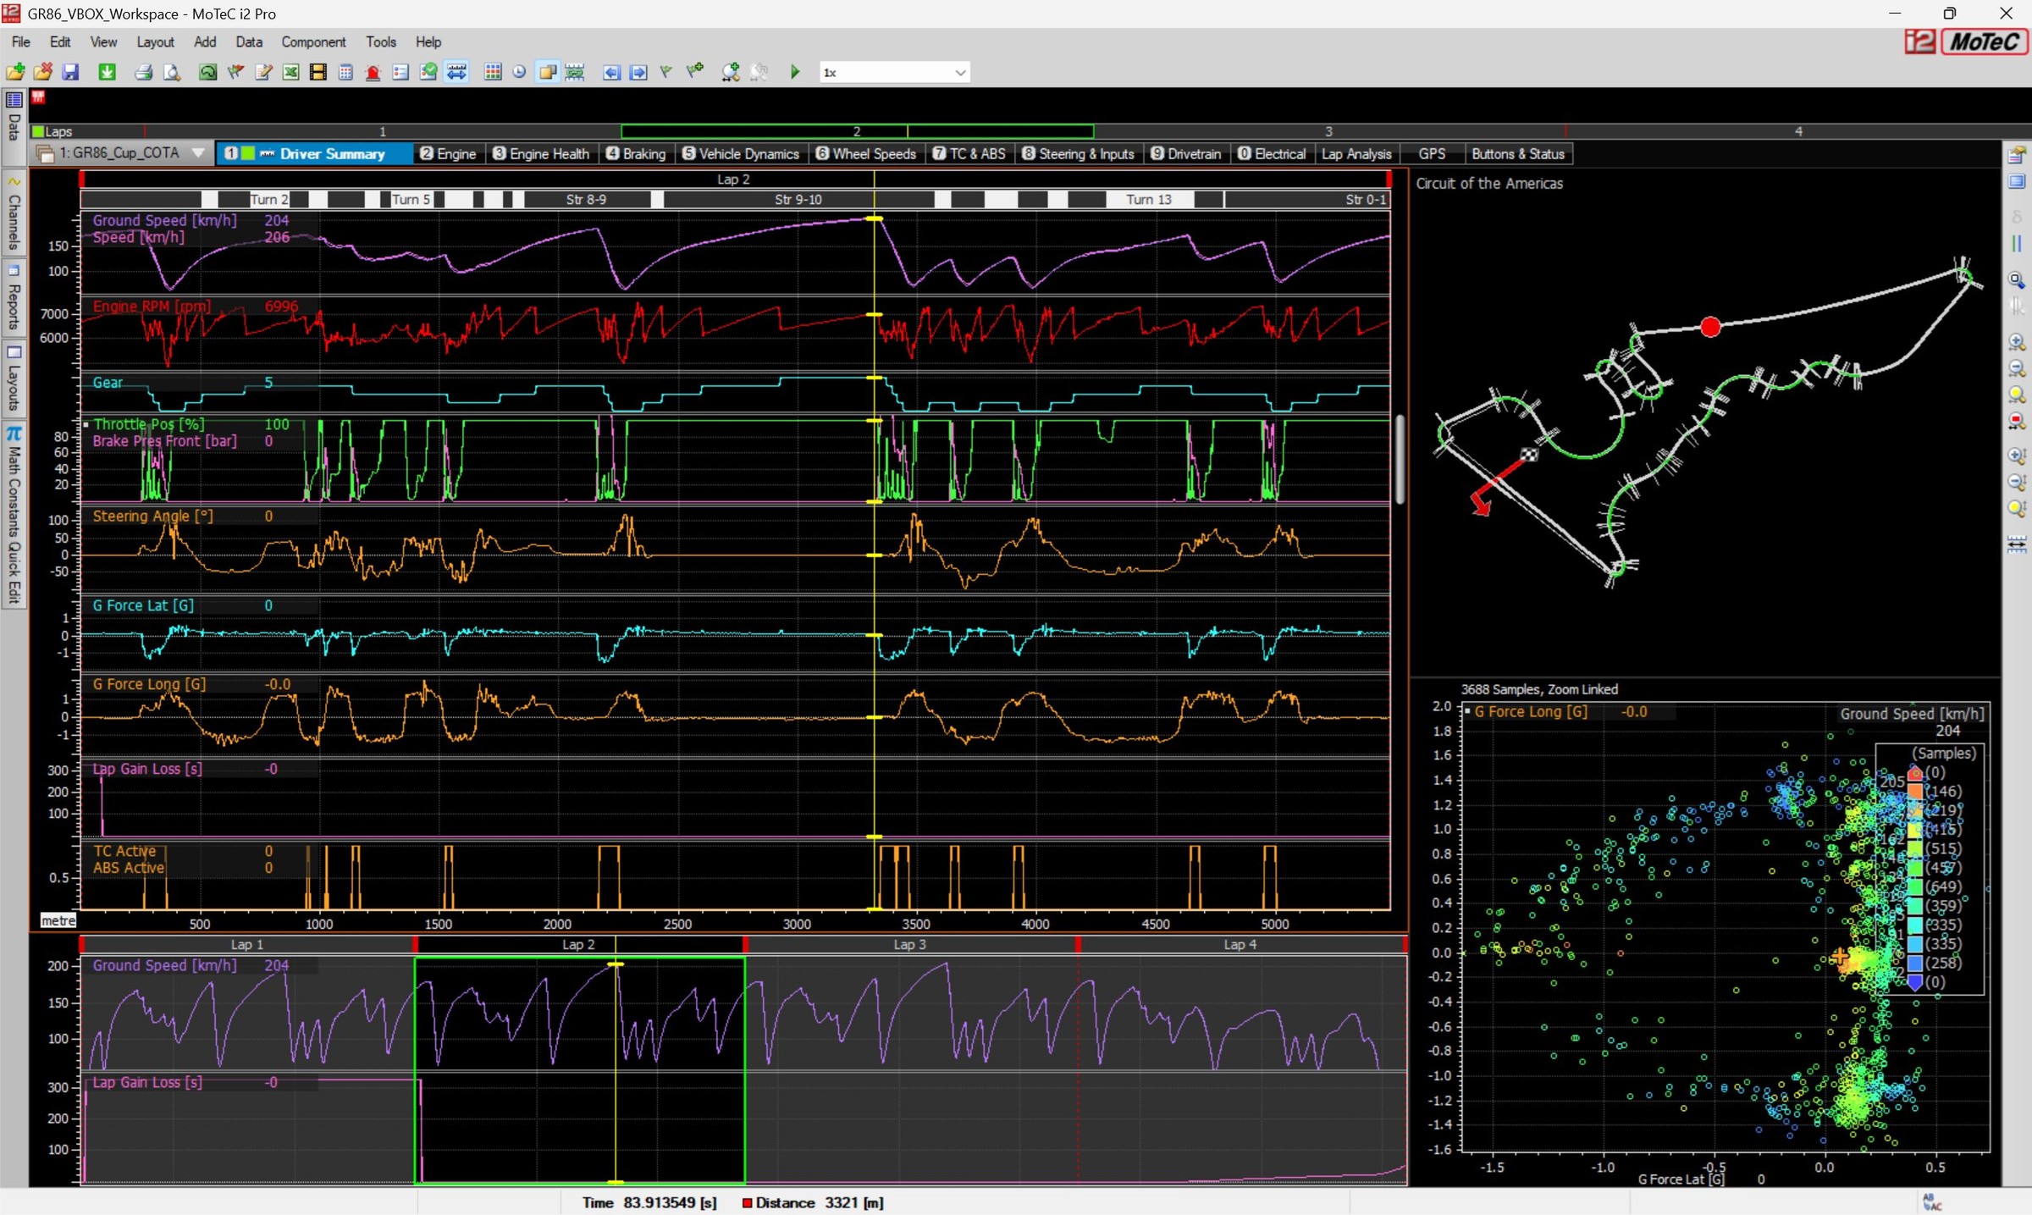The width and height of the screenshot is (2032, 1215).
Task: Open the playback speed 1x dropdown
Action: tap(894, 73)
